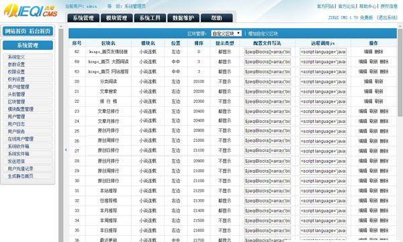Image resolution: width=403 pixels, height=242 pixels.
Task: Click 编辑 for the 分类阅读 row
Action: click(x=368, y=81)
